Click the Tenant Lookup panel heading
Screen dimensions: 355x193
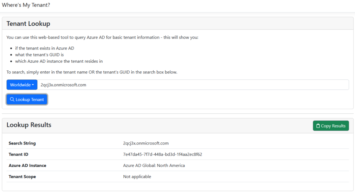pos(28,24)
